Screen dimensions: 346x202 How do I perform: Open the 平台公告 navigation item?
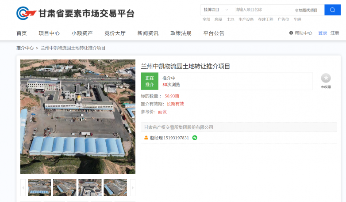[214, 33]
